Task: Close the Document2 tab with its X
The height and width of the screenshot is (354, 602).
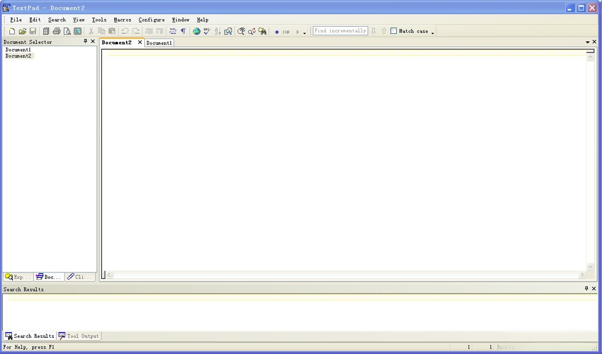Action: [x=140, y=42]
